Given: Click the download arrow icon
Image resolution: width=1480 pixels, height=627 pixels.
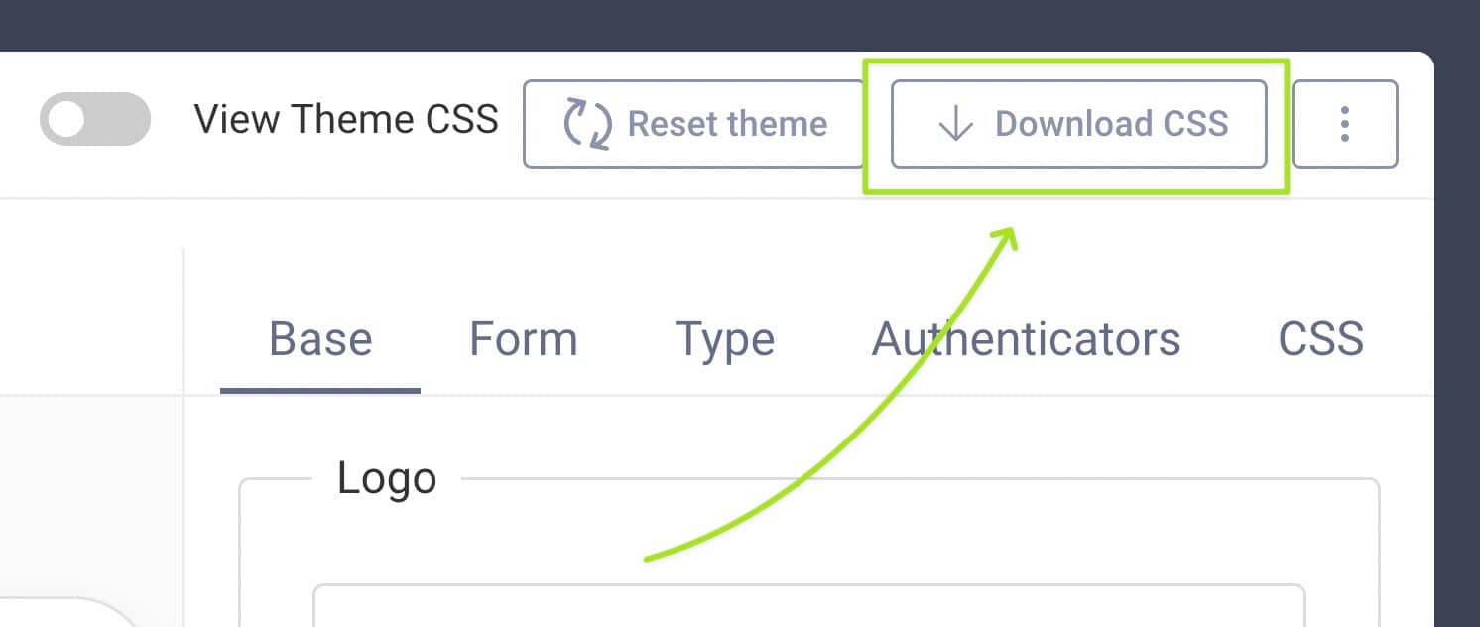Looking at the screenshot, I should pyautogui.click(x=954, y=124).
